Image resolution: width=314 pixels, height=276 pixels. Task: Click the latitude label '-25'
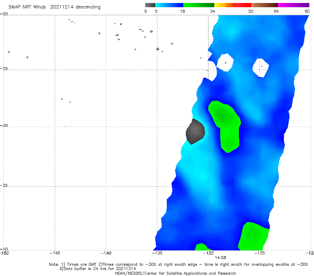pyautogui.click(x=4, y=68)
